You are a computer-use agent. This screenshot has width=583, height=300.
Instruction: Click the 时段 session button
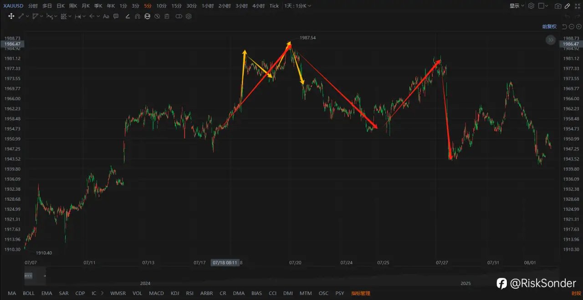click(x=576, y=293)
